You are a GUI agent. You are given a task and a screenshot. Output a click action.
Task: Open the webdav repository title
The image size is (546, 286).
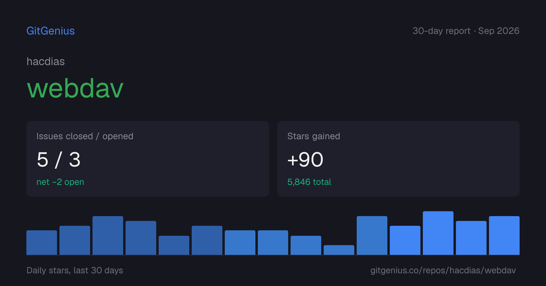(x=75, y=88)
